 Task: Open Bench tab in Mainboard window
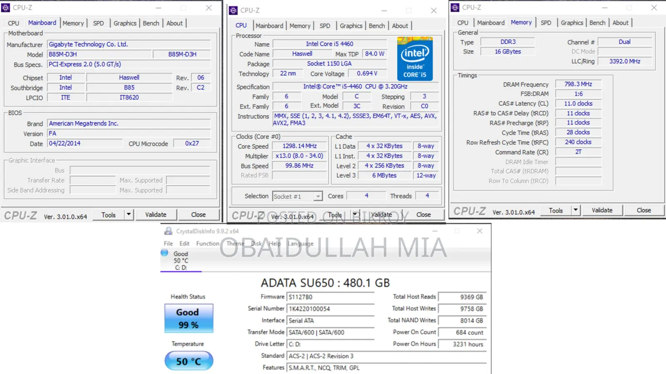[x=151, y=23]
